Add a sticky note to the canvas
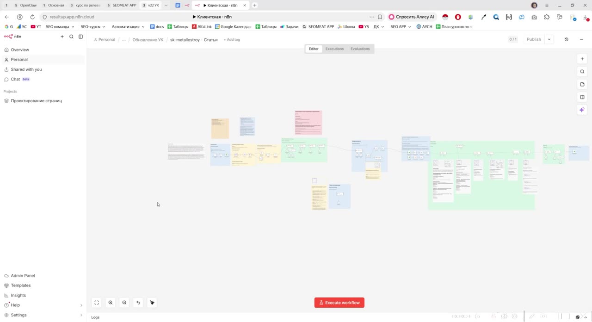This screenshot has height=322, width=592. point(582,84)
